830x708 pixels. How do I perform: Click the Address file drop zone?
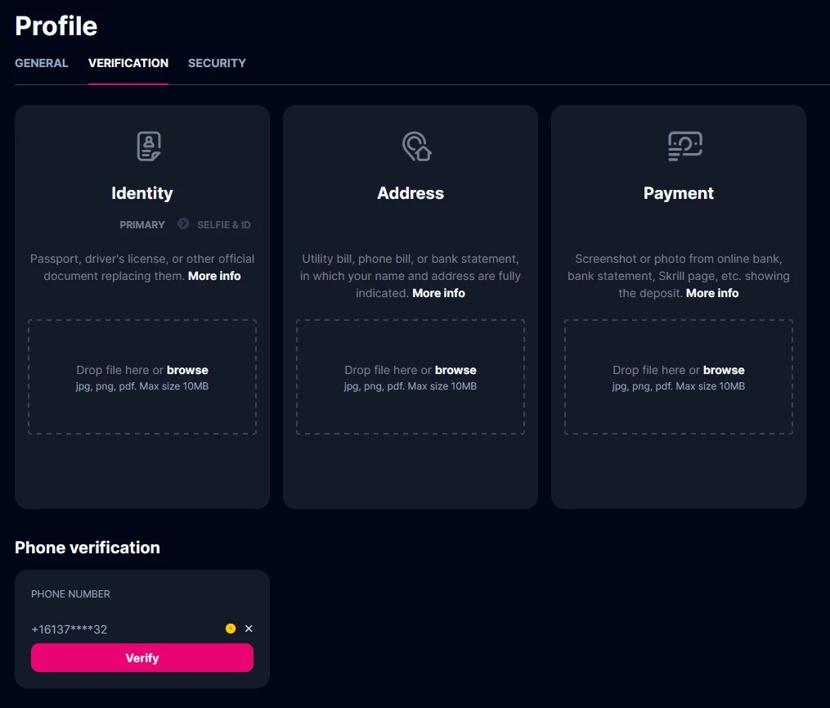pos(411,377)
